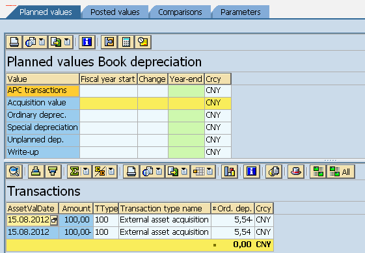The image size is (365, 253).
Task: Open Views icon in Planned values toolbar
Action: pos(31,42)
